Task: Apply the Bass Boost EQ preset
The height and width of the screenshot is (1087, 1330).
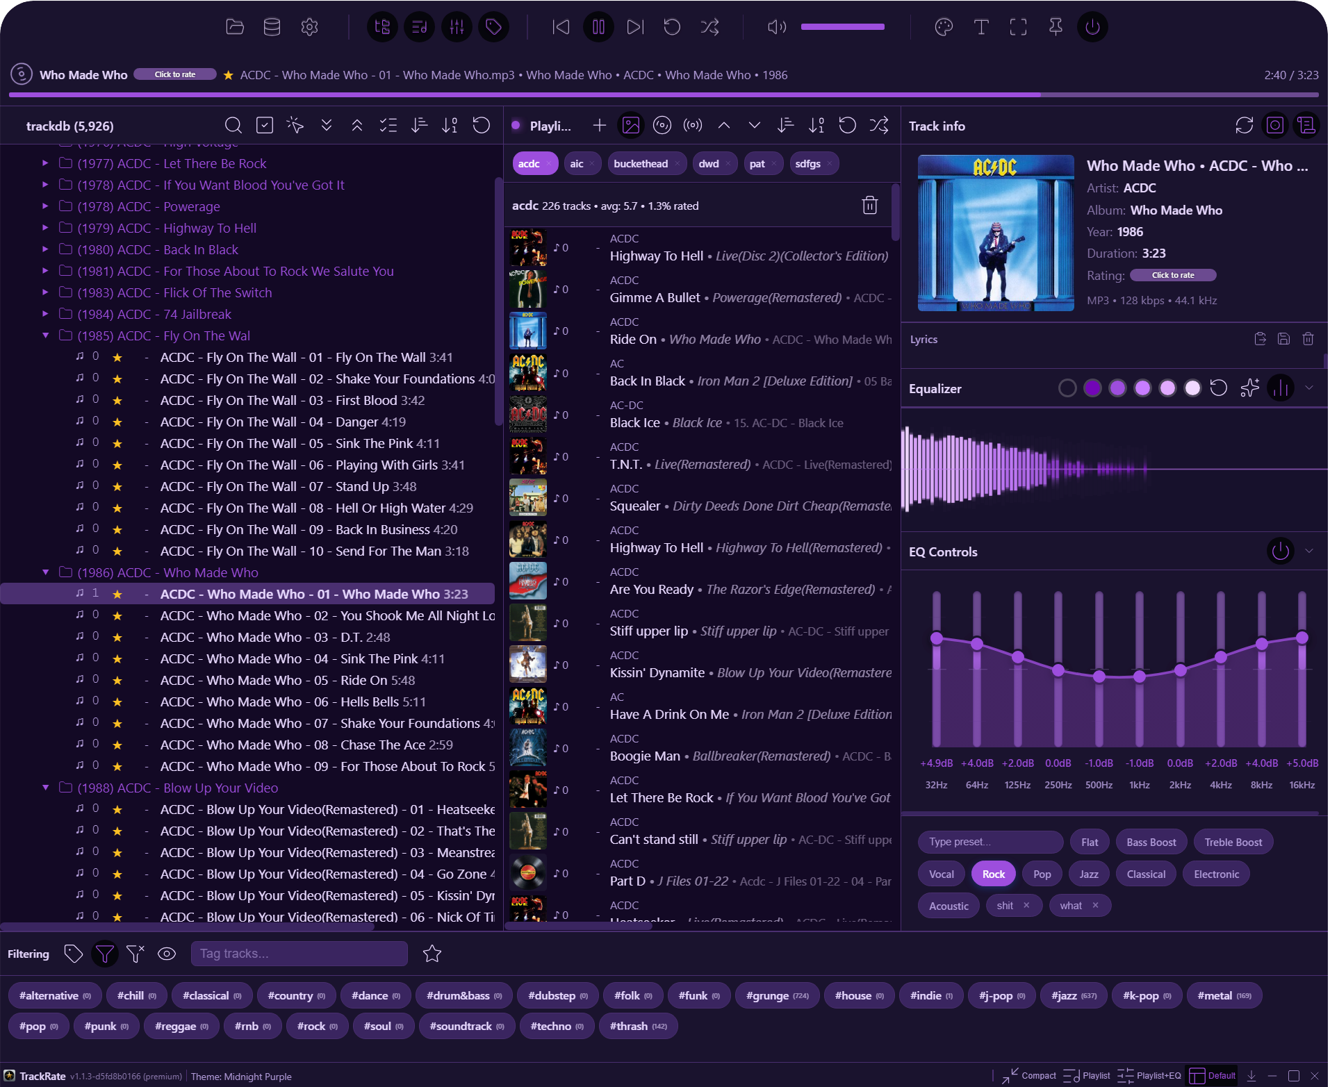Action: 1150,841
